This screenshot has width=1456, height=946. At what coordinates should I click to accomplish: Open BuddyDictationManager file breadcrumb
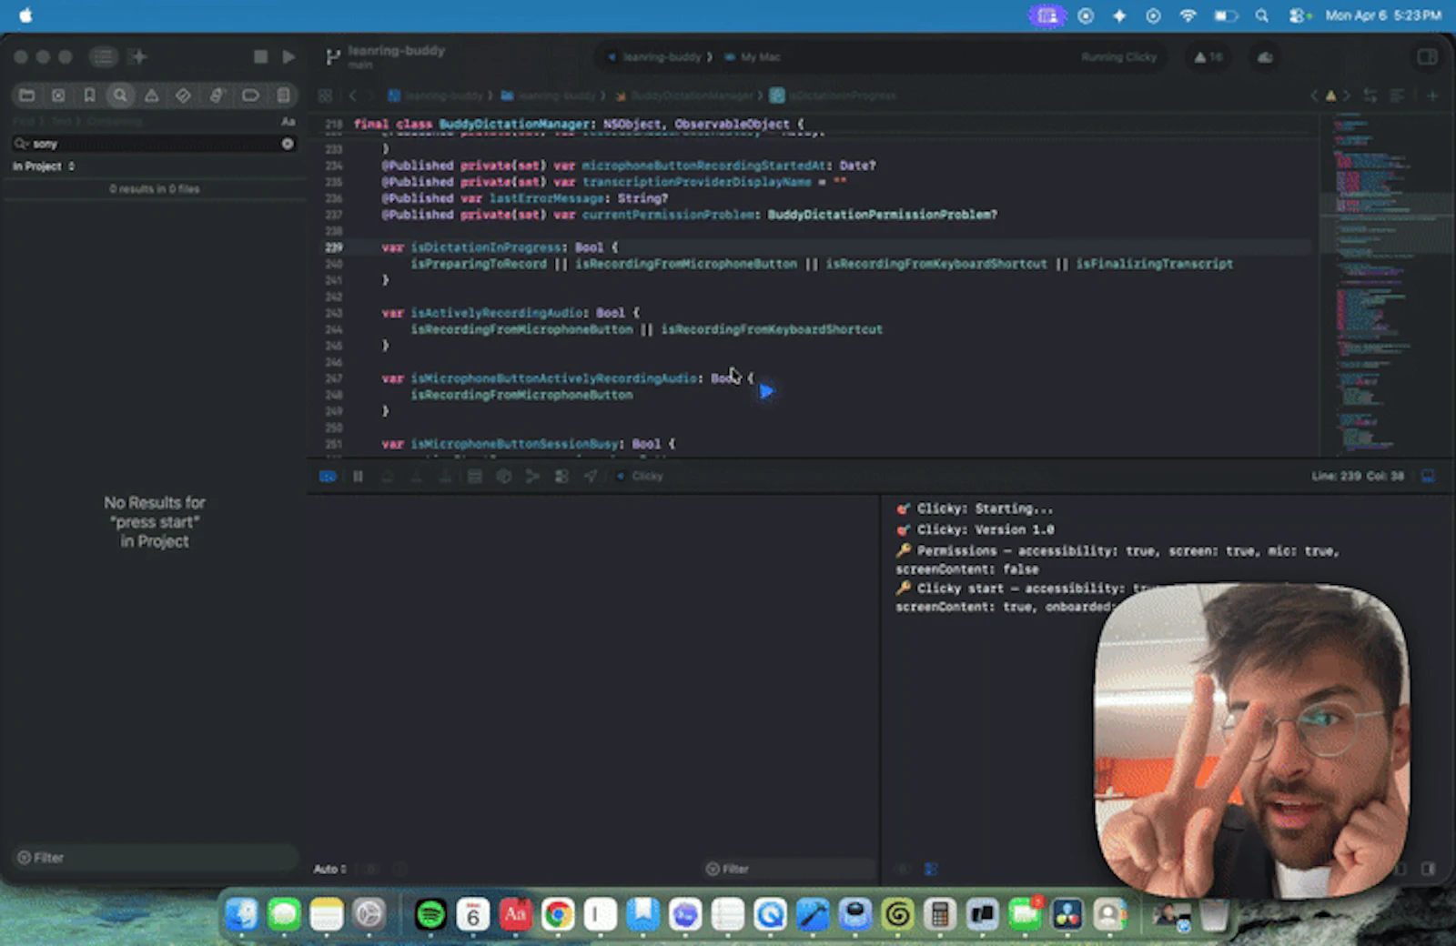pos(683,96)
